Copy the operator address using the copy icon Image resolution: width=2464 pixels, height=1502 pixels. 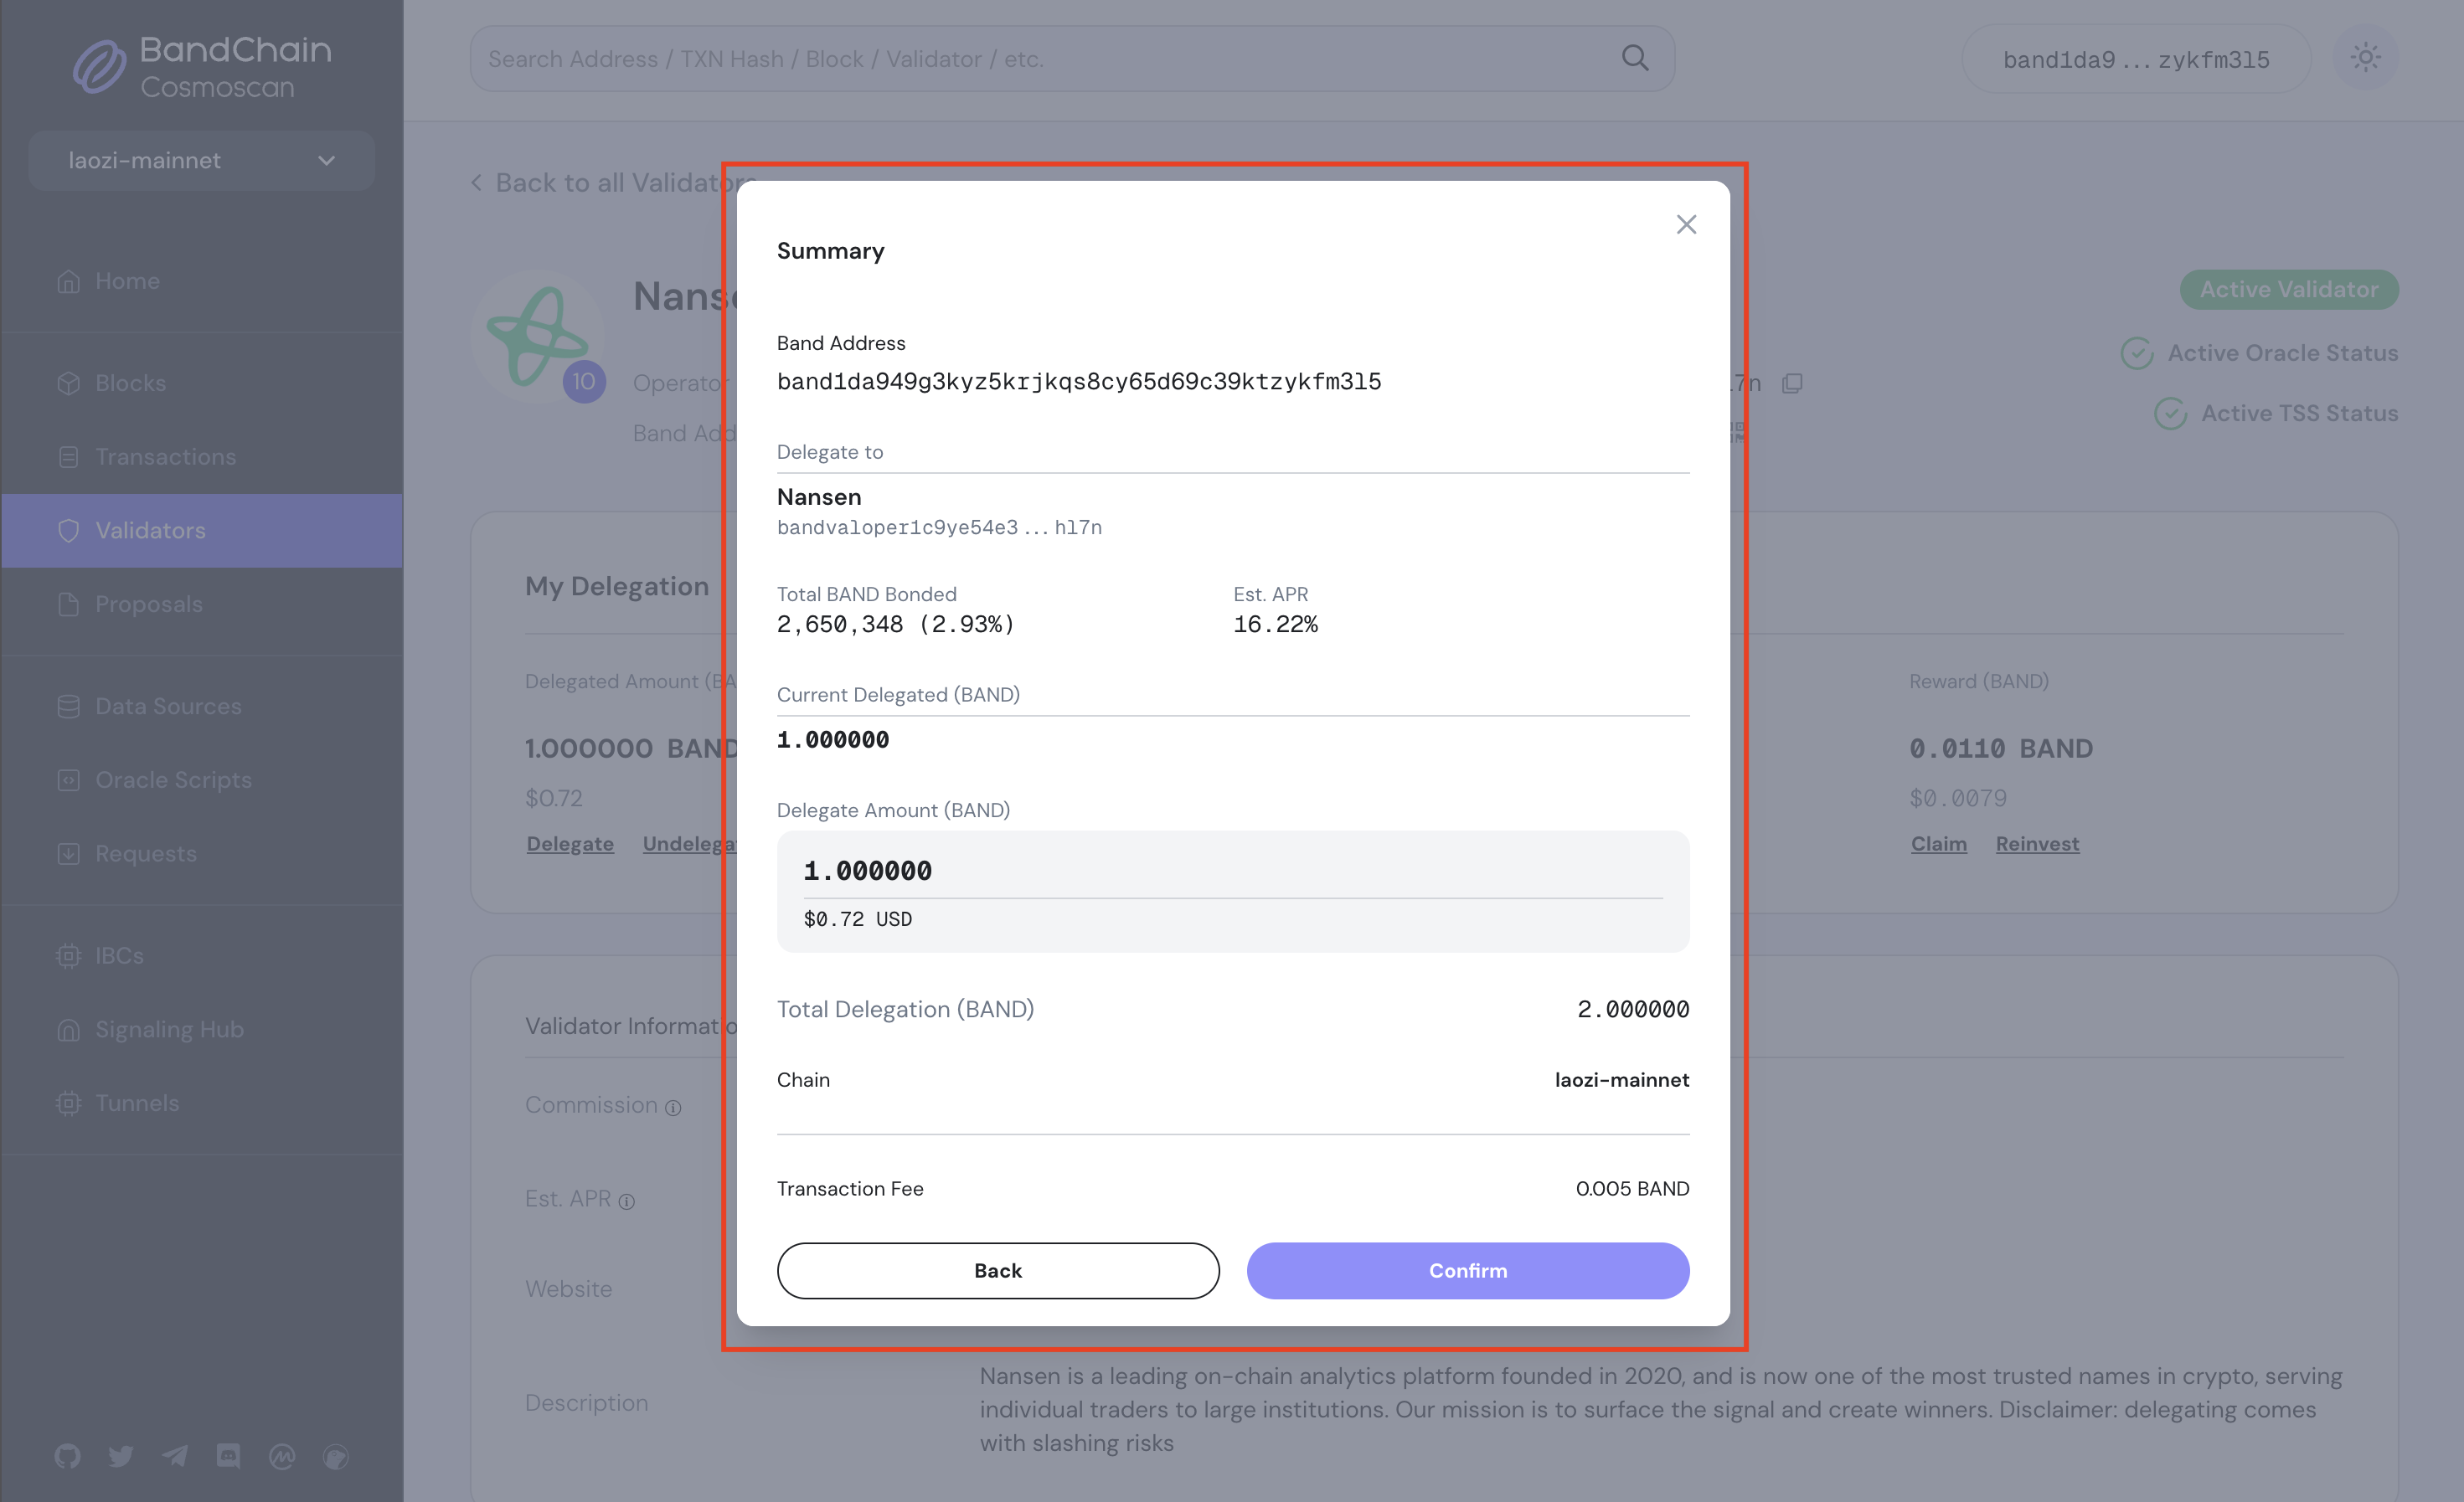tap(1793, 383)
